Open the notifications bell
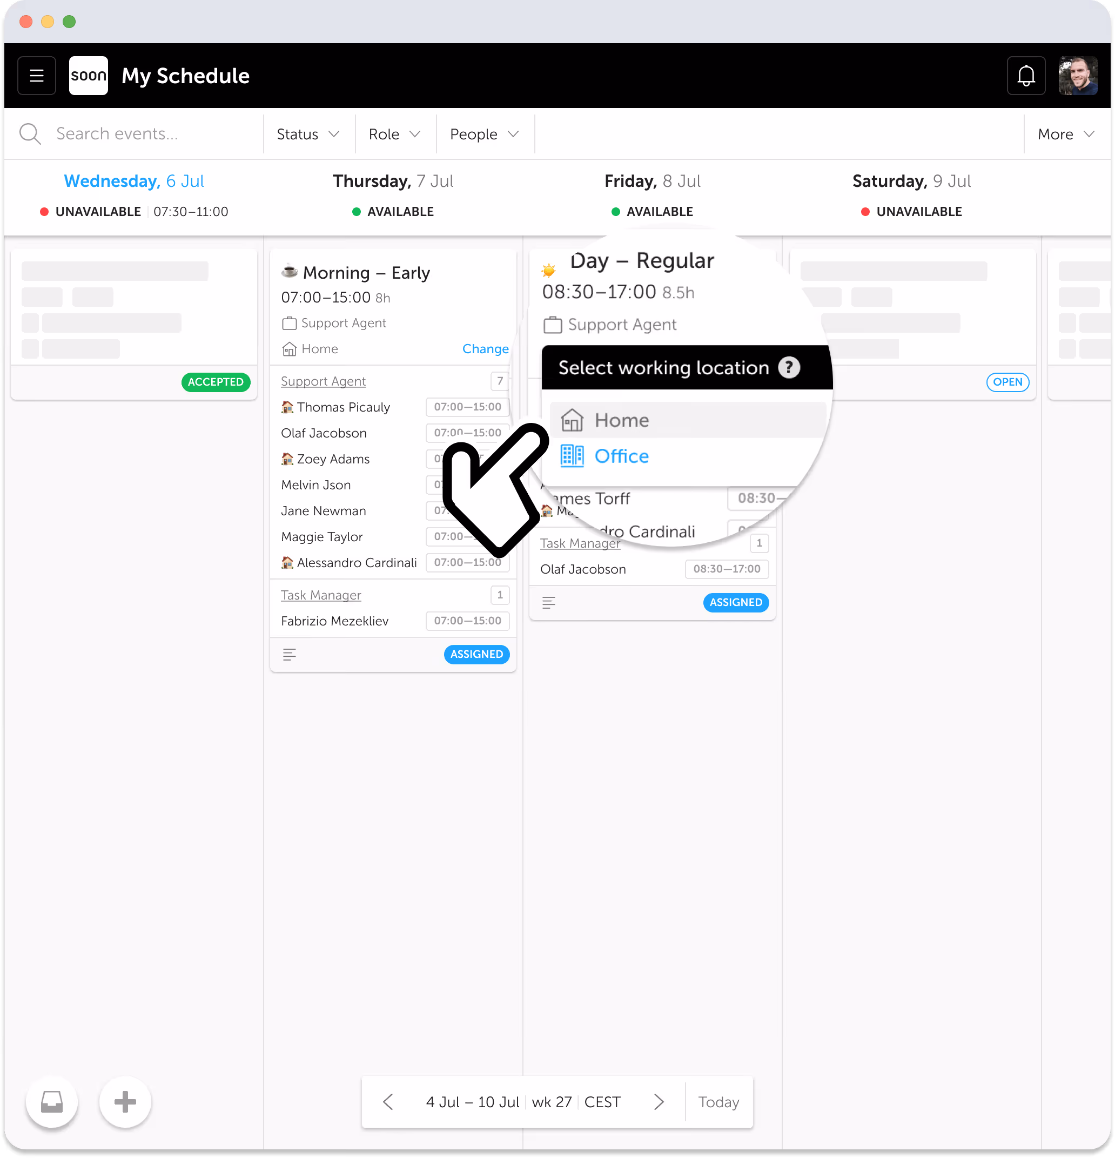 [x=1026, y=76]
